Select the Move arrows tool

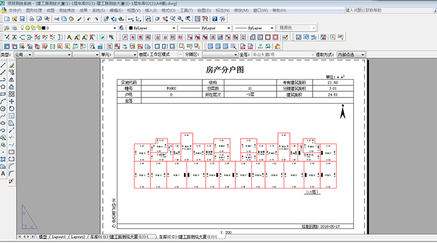point(11,101)
